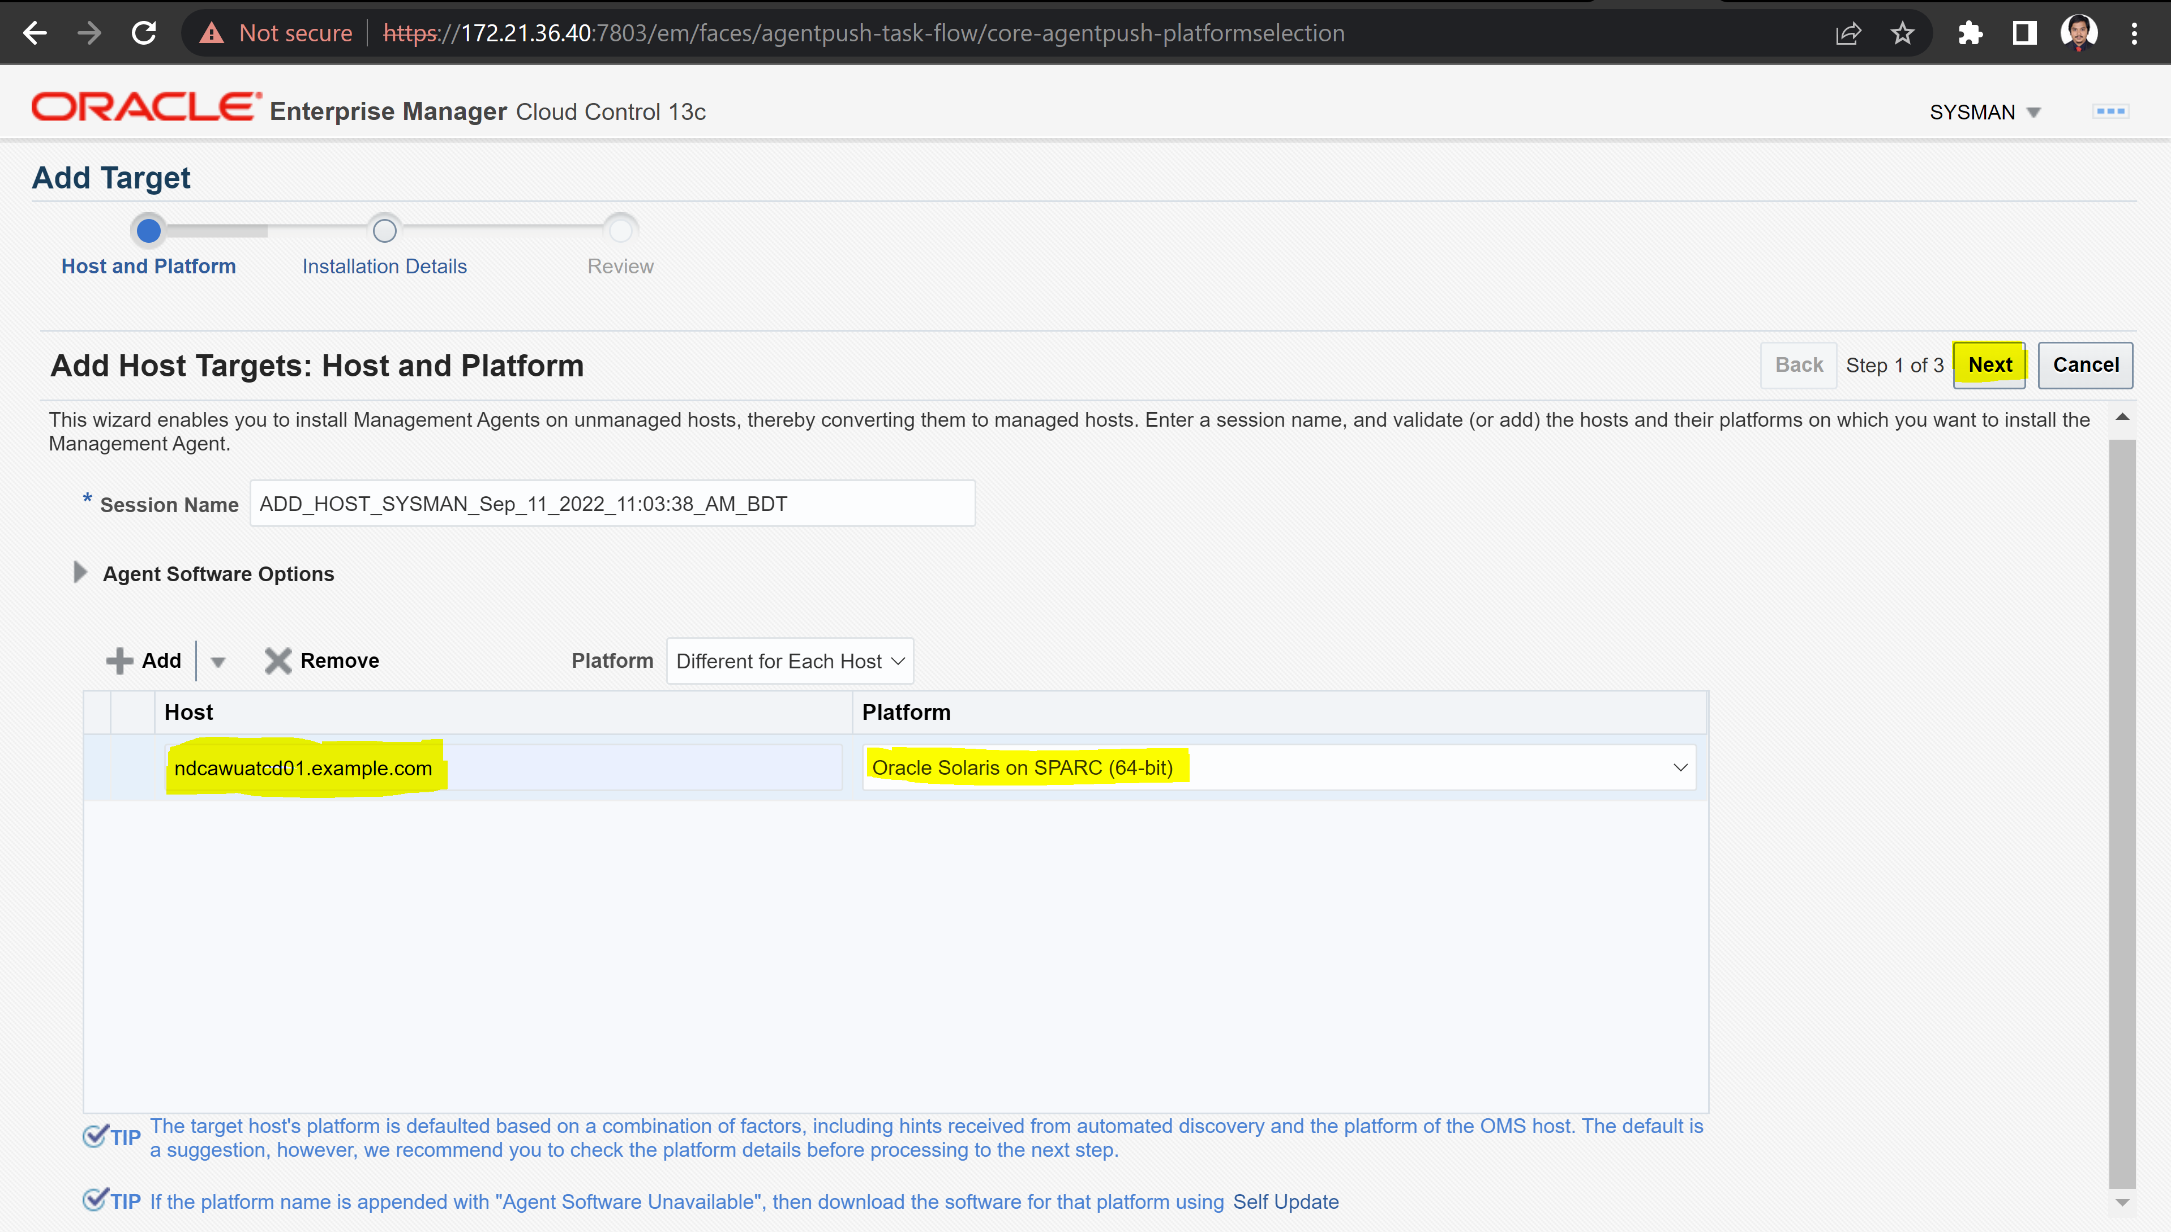2171x1232 pixels.
Task: Open the SYSMAN user menu
Action: [1985, 111]
